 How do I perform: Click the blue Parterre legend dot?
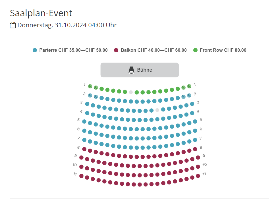point(35,50)
